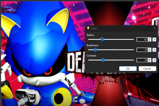This screenshot has width=159, height=106.
Task: Click the Brightness slider track center tick
Action: [113, 48]
